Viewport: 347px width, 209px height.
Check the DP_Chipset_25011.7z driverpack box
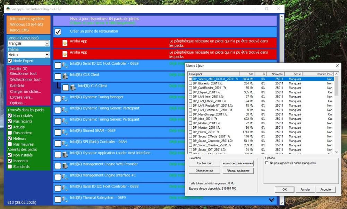(x=190, y=92)
